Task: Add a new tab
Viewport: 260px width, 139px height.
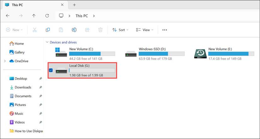Action: [74, 5]
